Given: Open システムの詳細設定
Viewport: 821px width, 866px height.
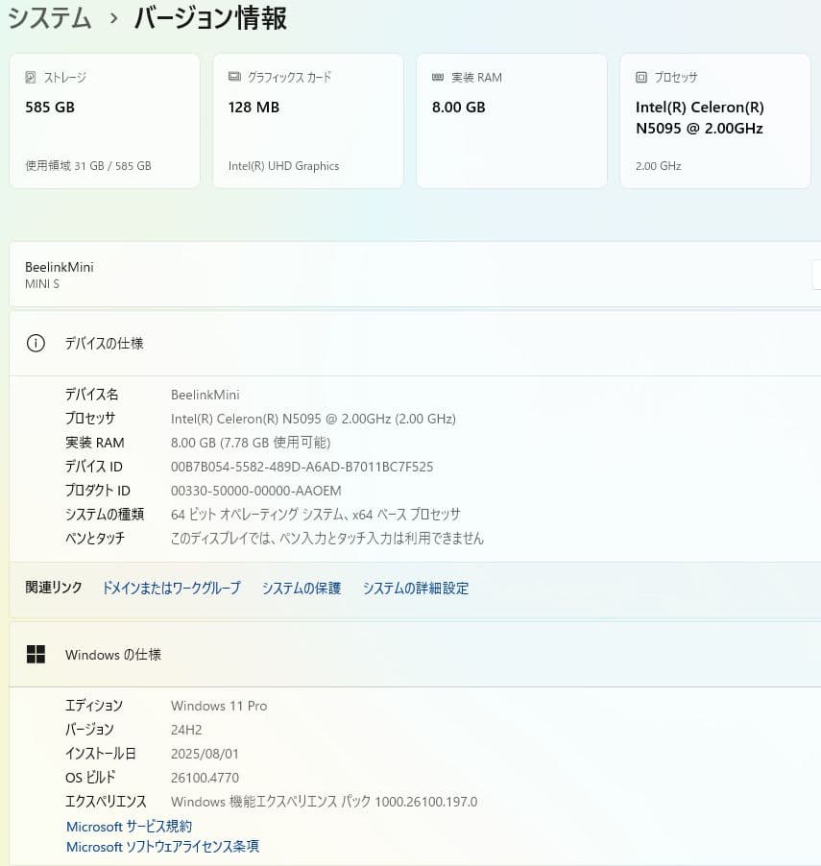Looking at the screenshot, I should point(415,588).
